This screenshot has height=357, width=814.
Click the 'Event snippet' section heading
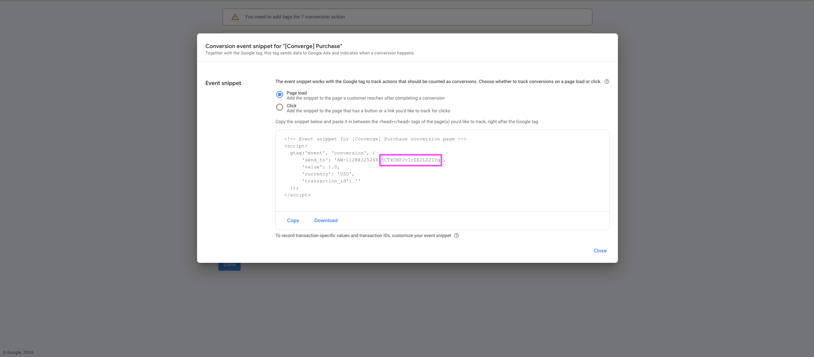(223, 83)
